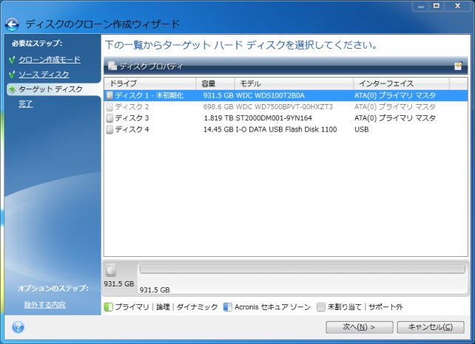Click the green プライマリ legend swatch
This screenshot has width=475, height=344.
coord(109,307)
